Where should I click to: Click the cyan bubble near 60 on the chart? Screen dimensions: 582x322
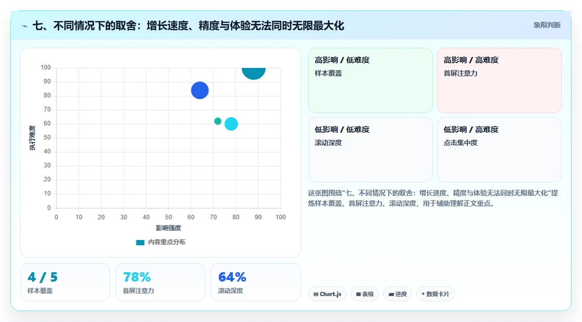pos(231,124)
